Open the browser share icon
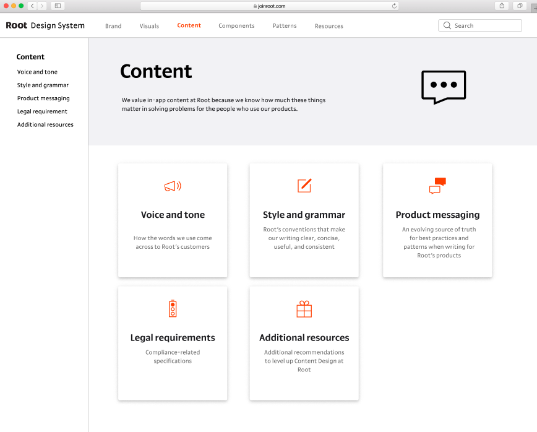 (502, 6)
